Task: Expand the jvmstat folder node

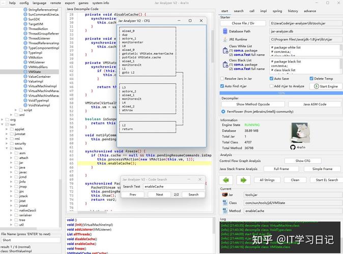Action: point(7,134)
